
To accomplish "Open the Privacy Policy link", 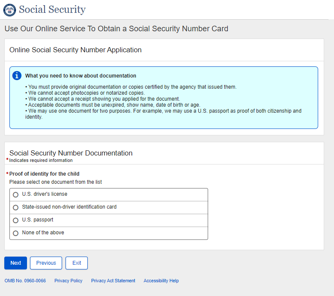I will (69, 281).
